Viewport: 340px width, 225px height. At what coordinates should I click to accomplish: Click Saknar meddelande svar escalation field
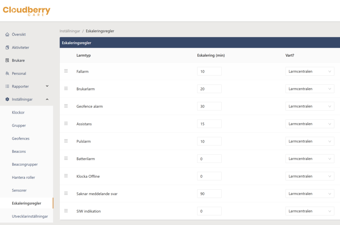click(x=209, y=194)
